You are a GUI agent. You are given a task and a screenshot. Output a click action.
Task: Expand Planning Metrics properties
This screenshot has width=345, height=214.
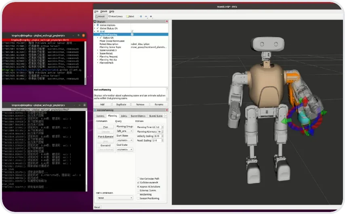[x=98, y=60]
